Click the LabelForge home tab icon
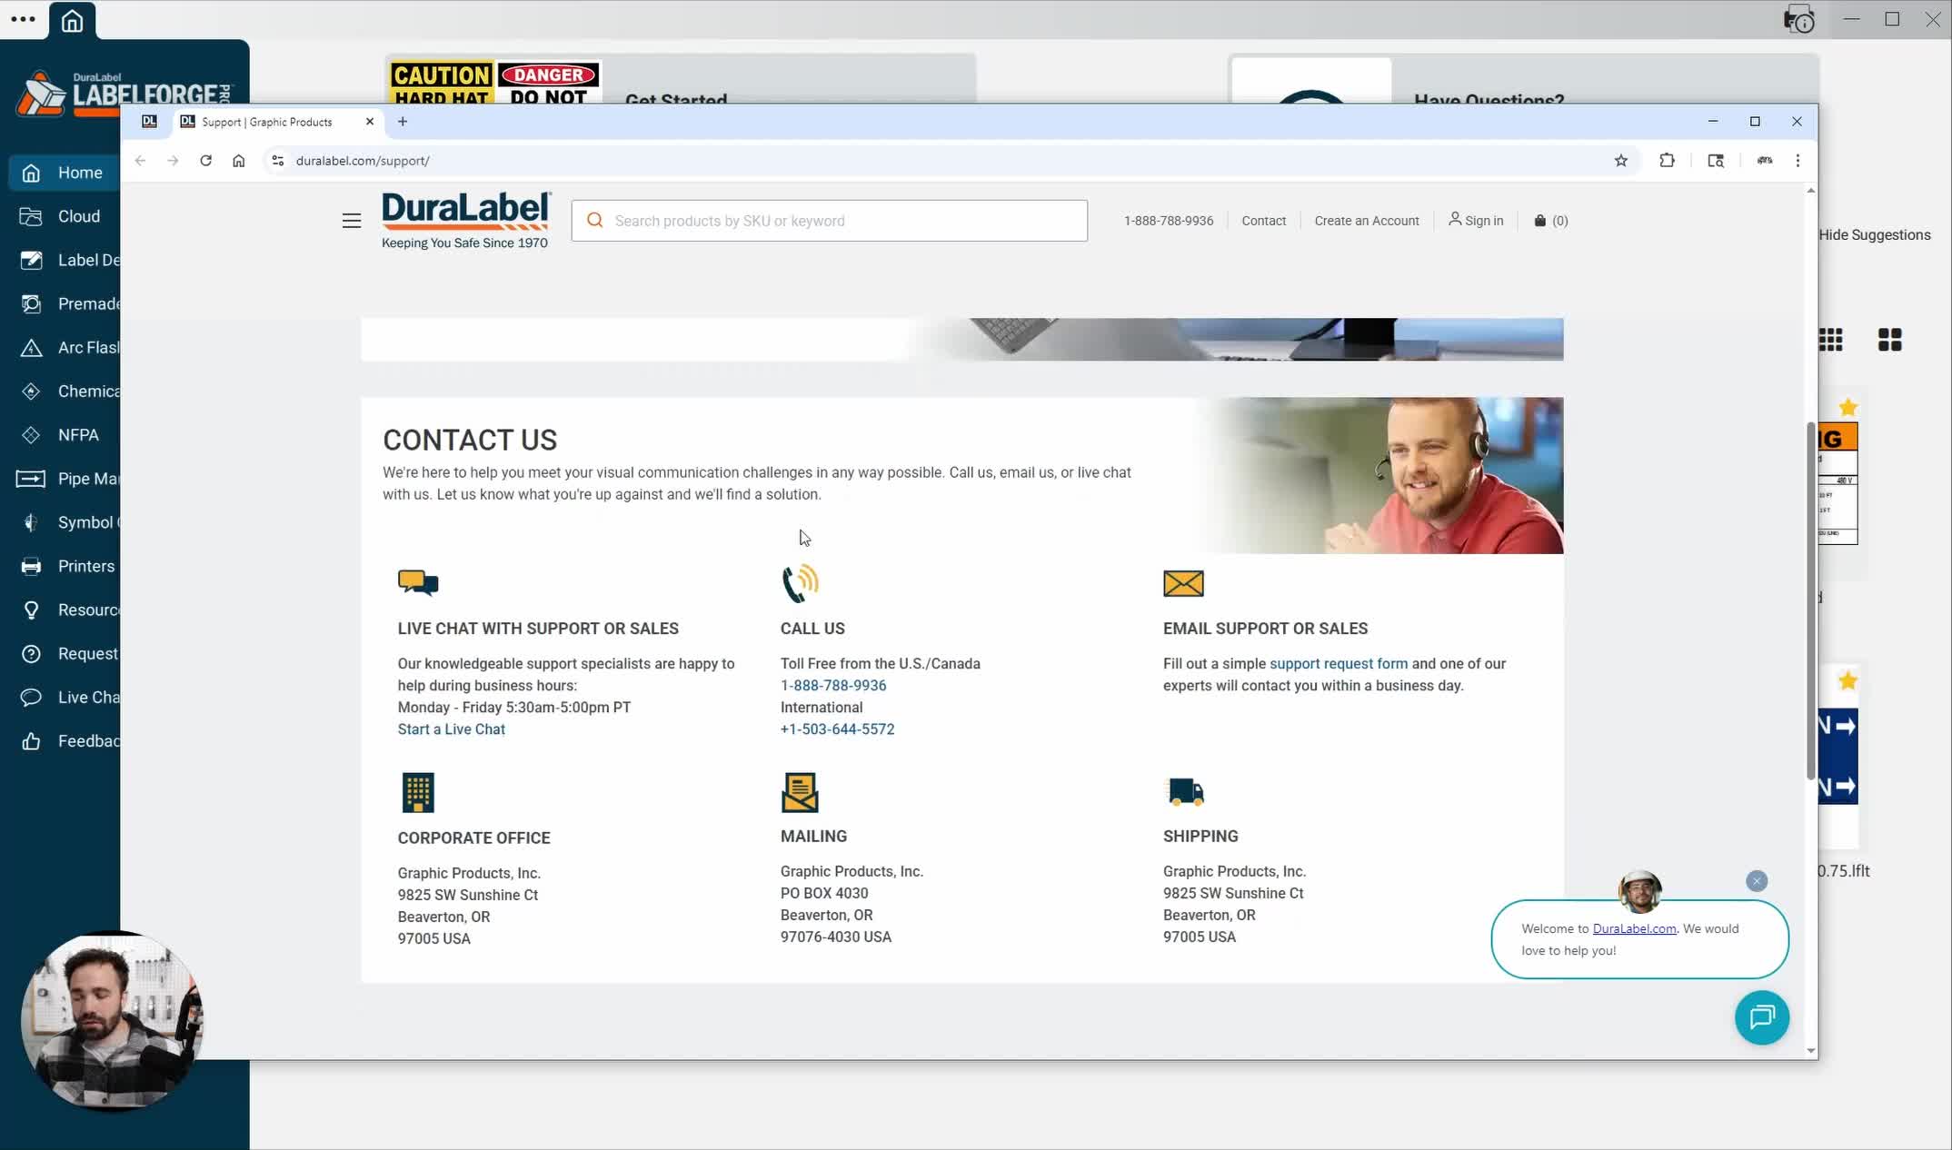Image resolution: width=1952 pixels, height=1150 pixels. (72, 20)
